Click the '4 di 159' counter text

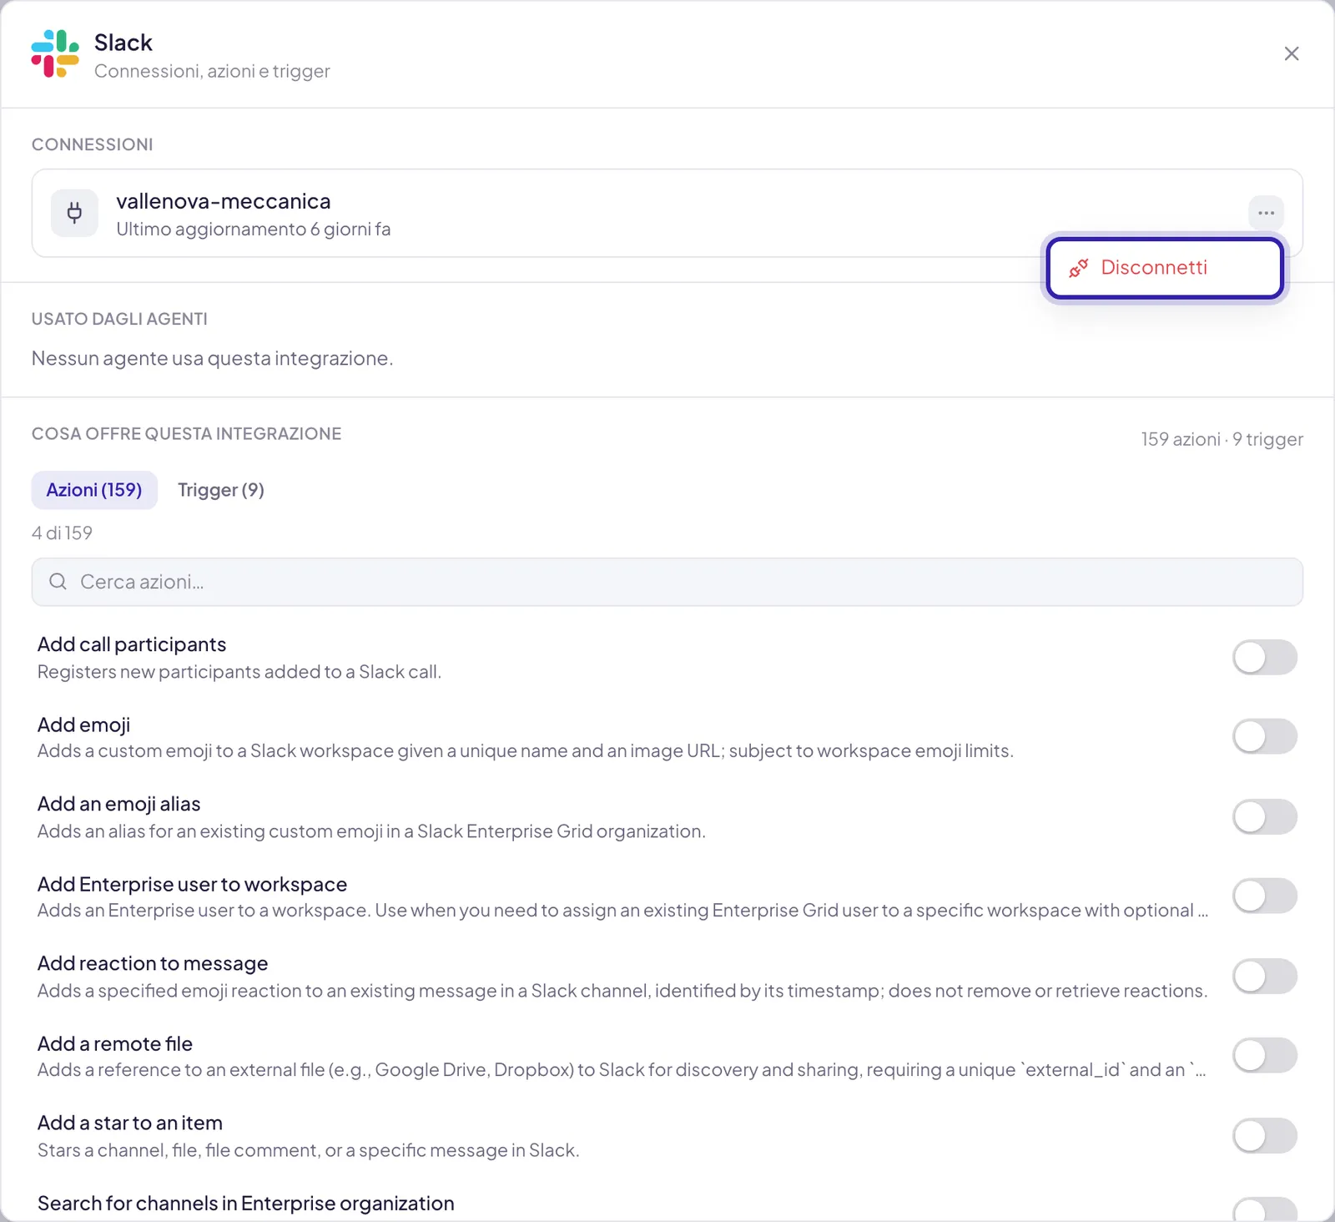(62, 533)
